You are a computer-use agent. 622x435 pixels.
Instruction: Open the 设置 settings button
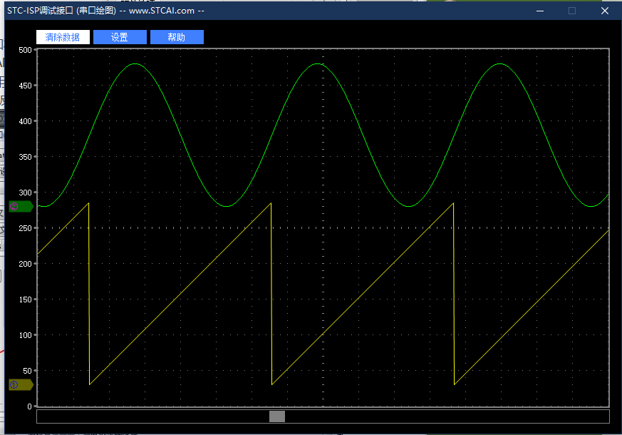point(120,37)
